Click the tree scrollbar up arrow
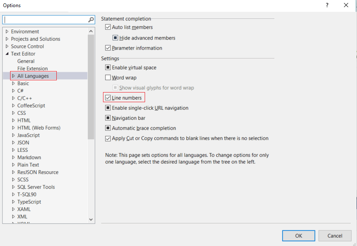 (x=91, y=31)
